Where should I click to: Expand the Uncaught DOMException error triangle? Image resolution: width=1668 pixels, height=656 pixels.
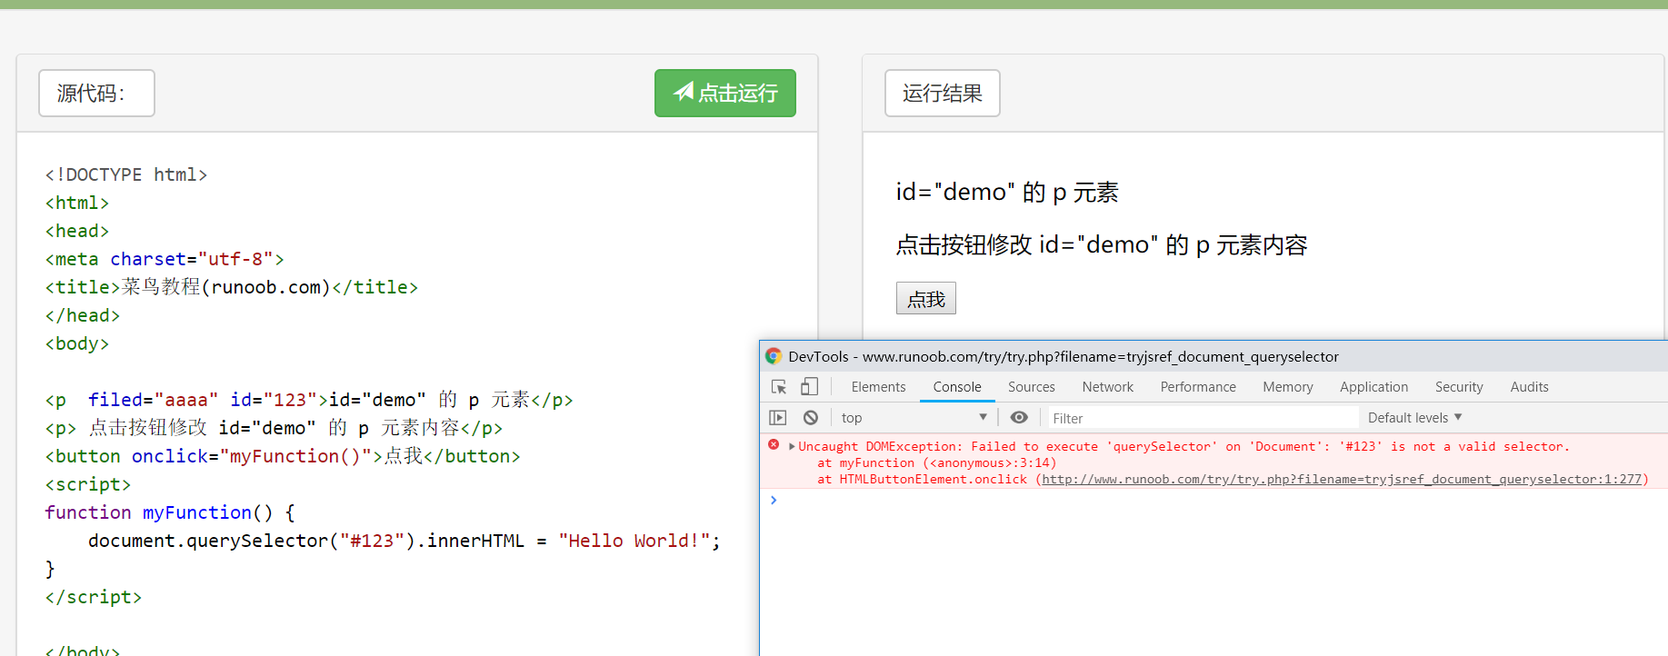pos(792,446)
